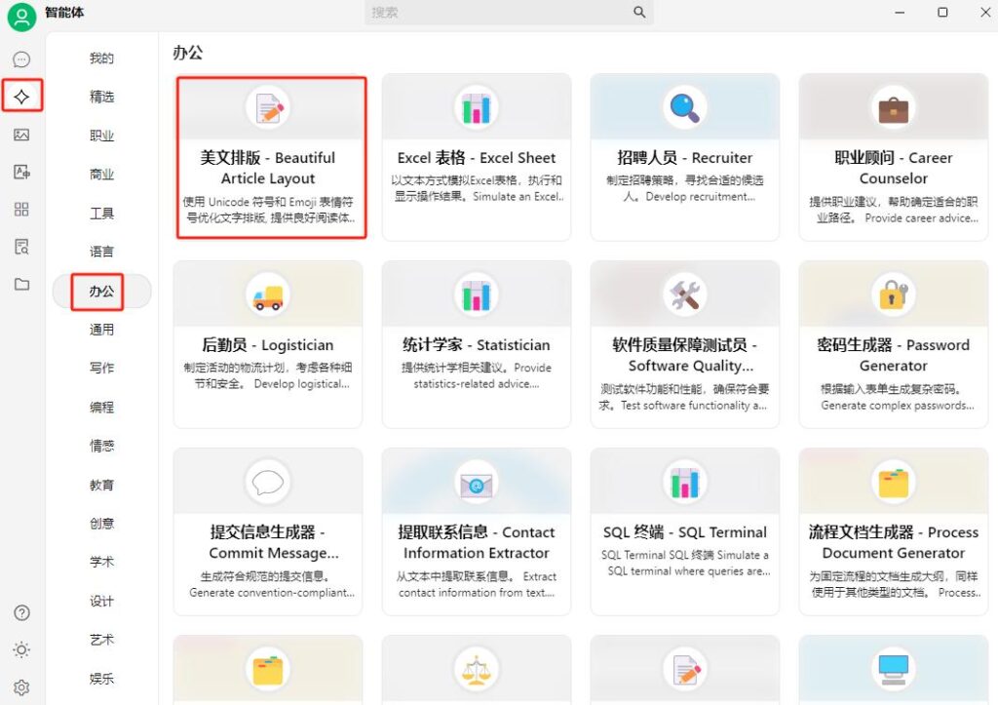The height and width of the screenshot is (705, 998).
Task: Click the search magnifier icon
Action: 639,13
